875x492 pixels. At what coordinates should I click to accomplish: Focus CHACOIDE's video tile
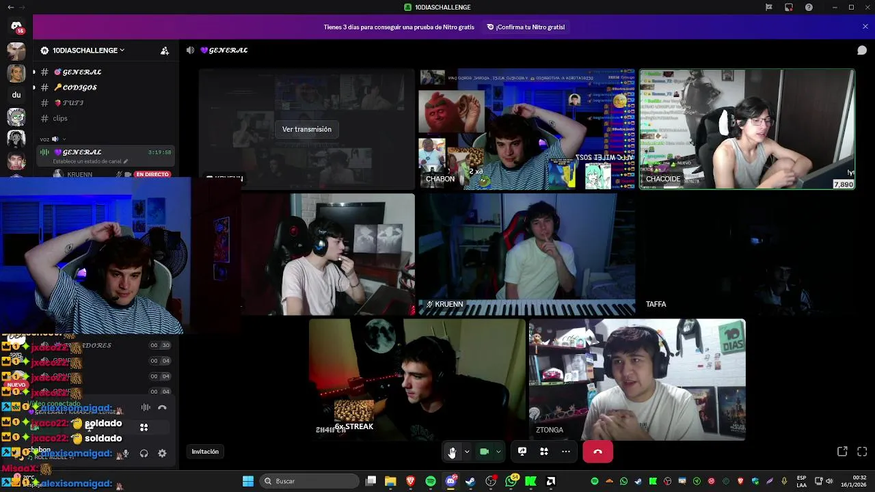(746, 129)
